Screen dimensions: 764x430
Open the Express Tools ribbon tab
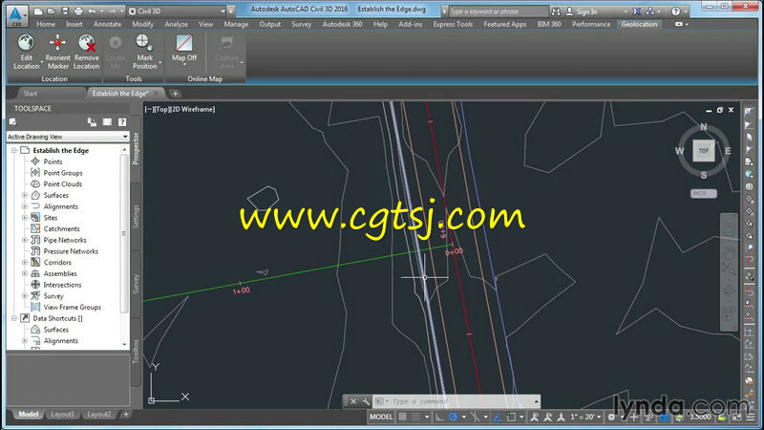[x=453, y=24]
